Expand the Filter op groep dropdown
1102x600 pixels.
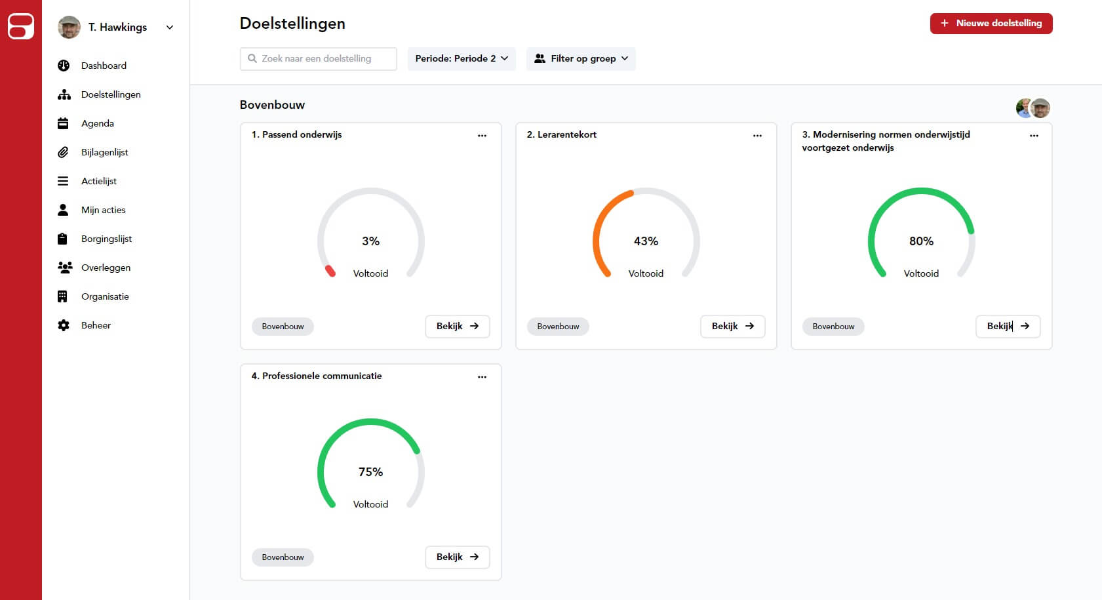(x=581, y=58)
